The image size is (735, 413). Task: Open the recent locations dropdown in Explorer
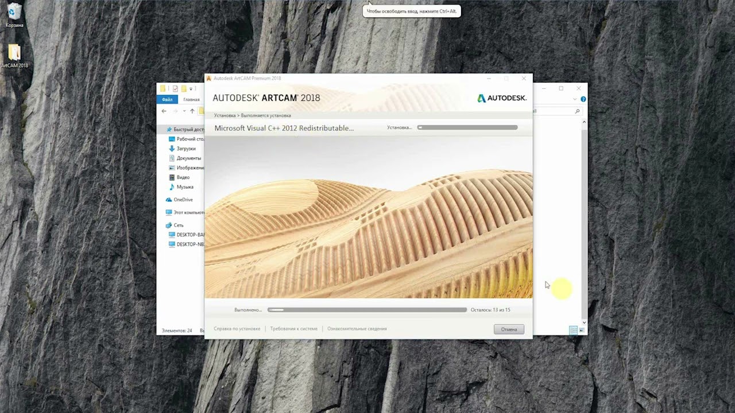click(184, 111)
